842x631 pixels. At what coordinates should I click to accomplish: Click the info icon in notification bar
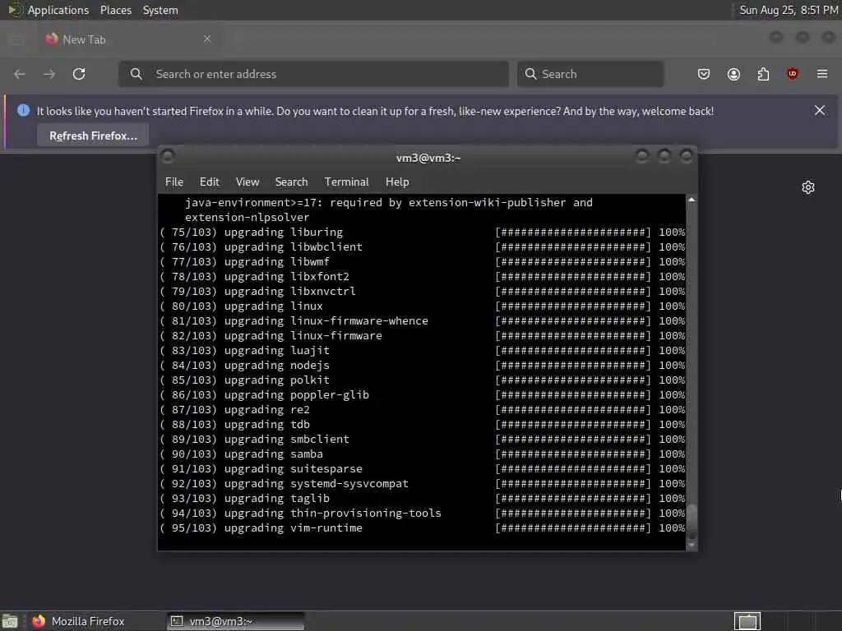click(x=23, y=111)
